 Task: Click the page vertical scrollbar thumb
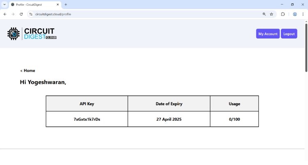point(306,47)
